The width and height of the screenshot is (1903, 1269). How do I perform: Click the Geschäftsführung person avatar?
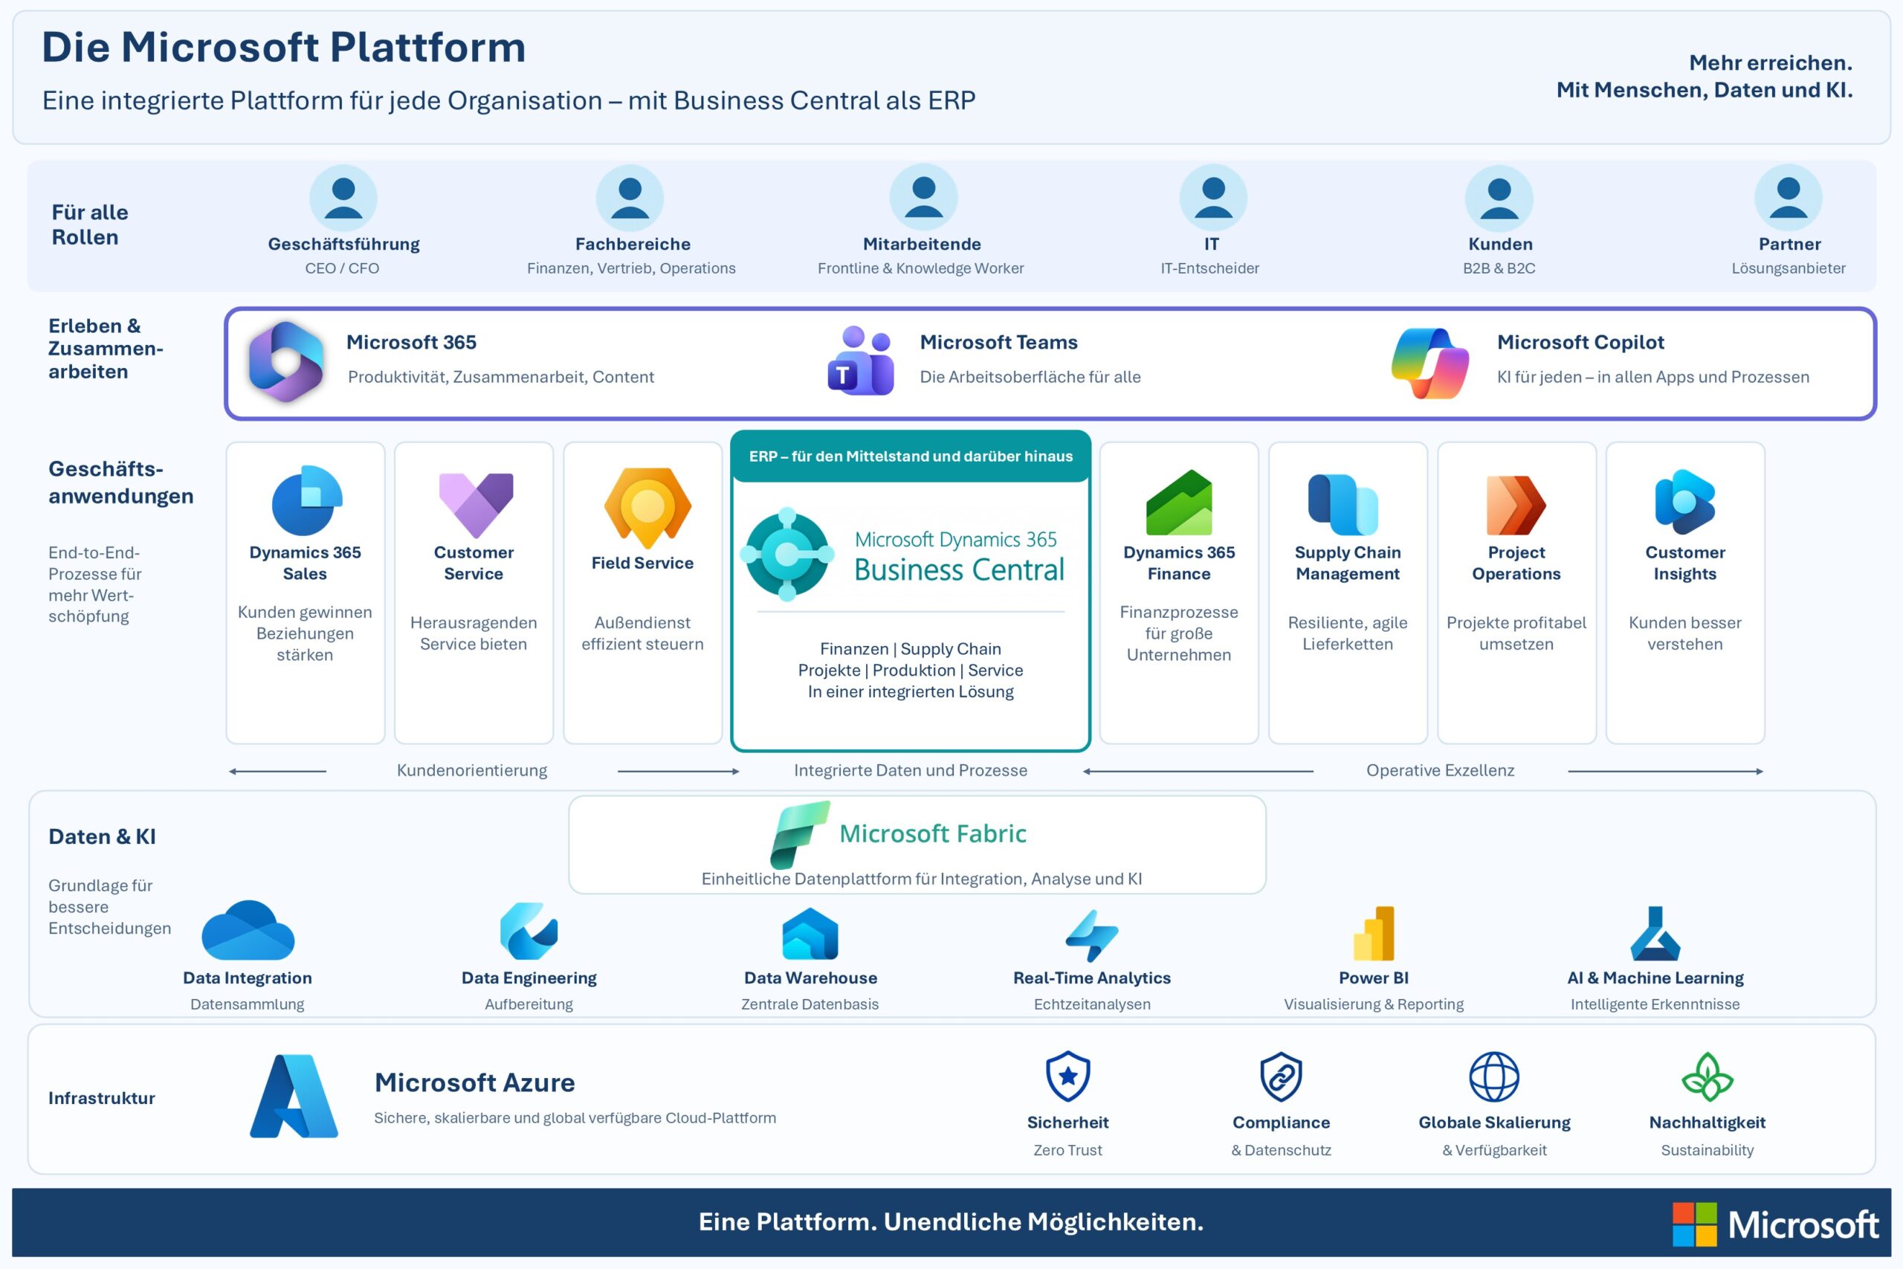point(343,198)
